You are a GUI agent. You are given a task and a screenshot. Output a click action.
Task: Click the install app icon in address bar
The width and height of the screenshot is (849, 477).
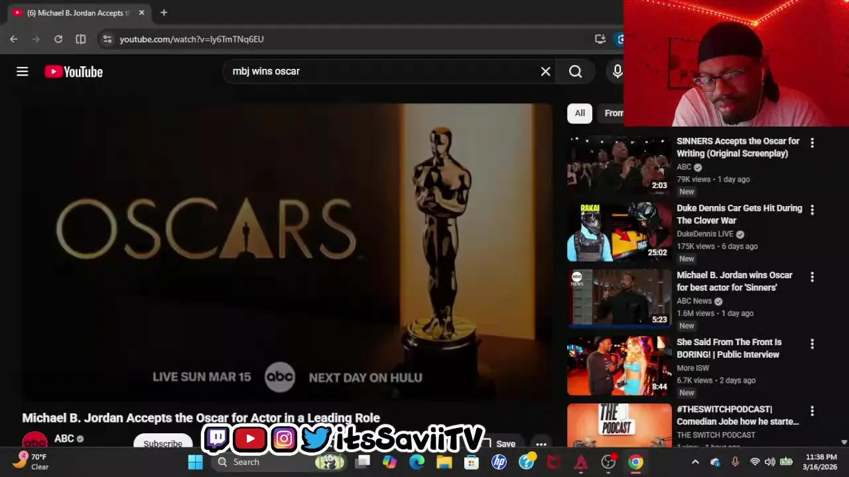(x=600, y=39)
